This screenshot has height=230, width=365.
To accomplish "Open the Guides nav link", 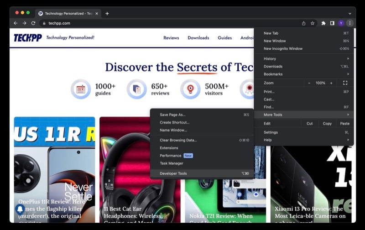I will pyautogui.click(x=224, y=38).
